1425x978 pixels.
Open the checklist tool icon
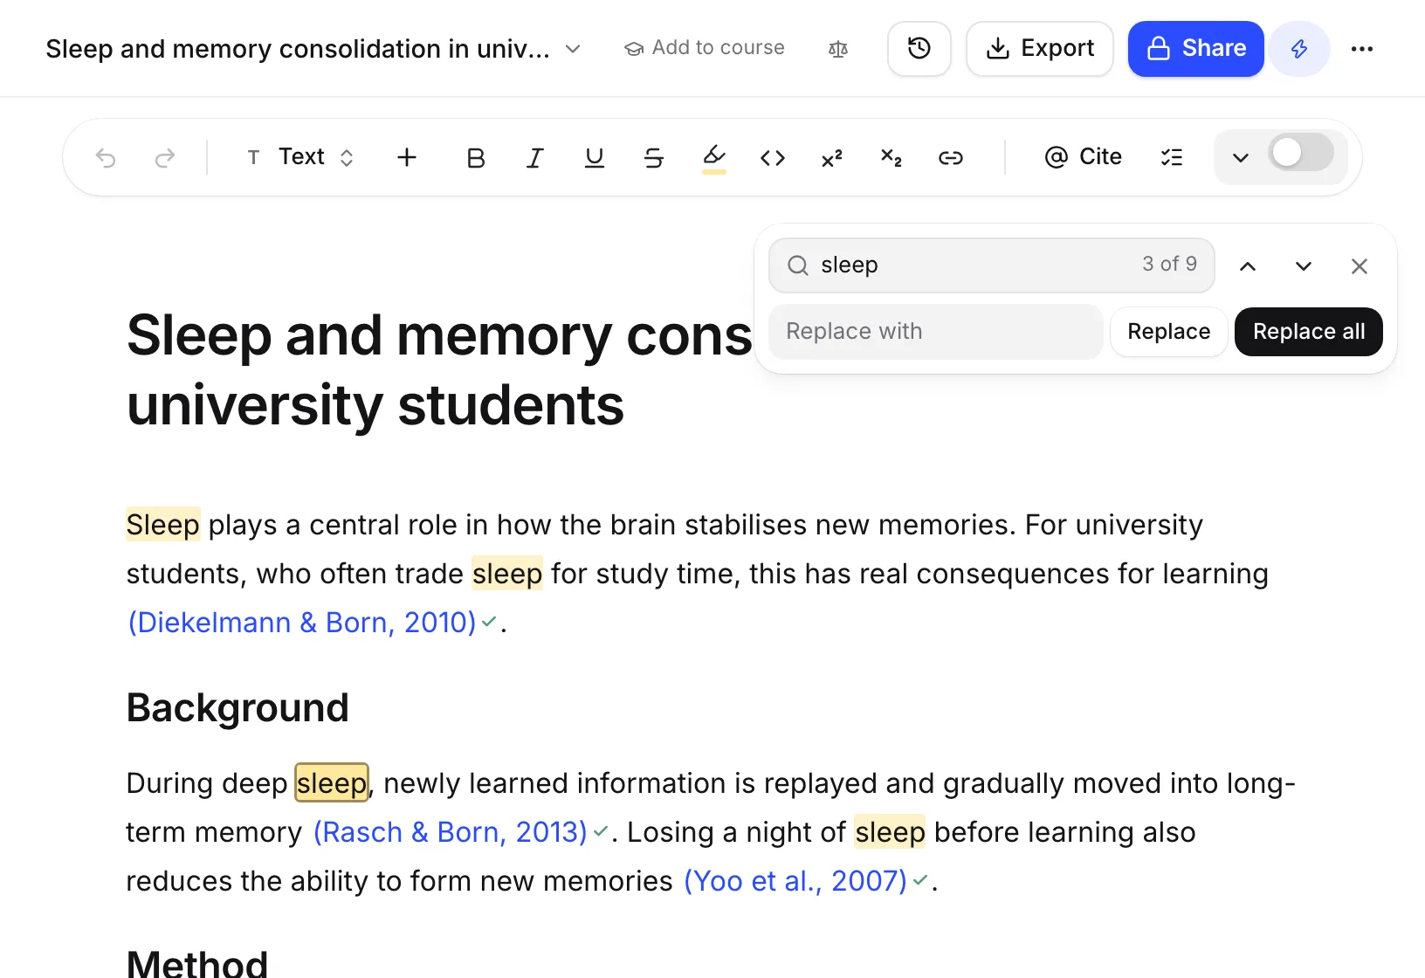1172,158
